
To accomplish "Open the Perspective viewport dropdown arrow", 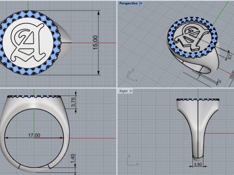I will 141,3.
